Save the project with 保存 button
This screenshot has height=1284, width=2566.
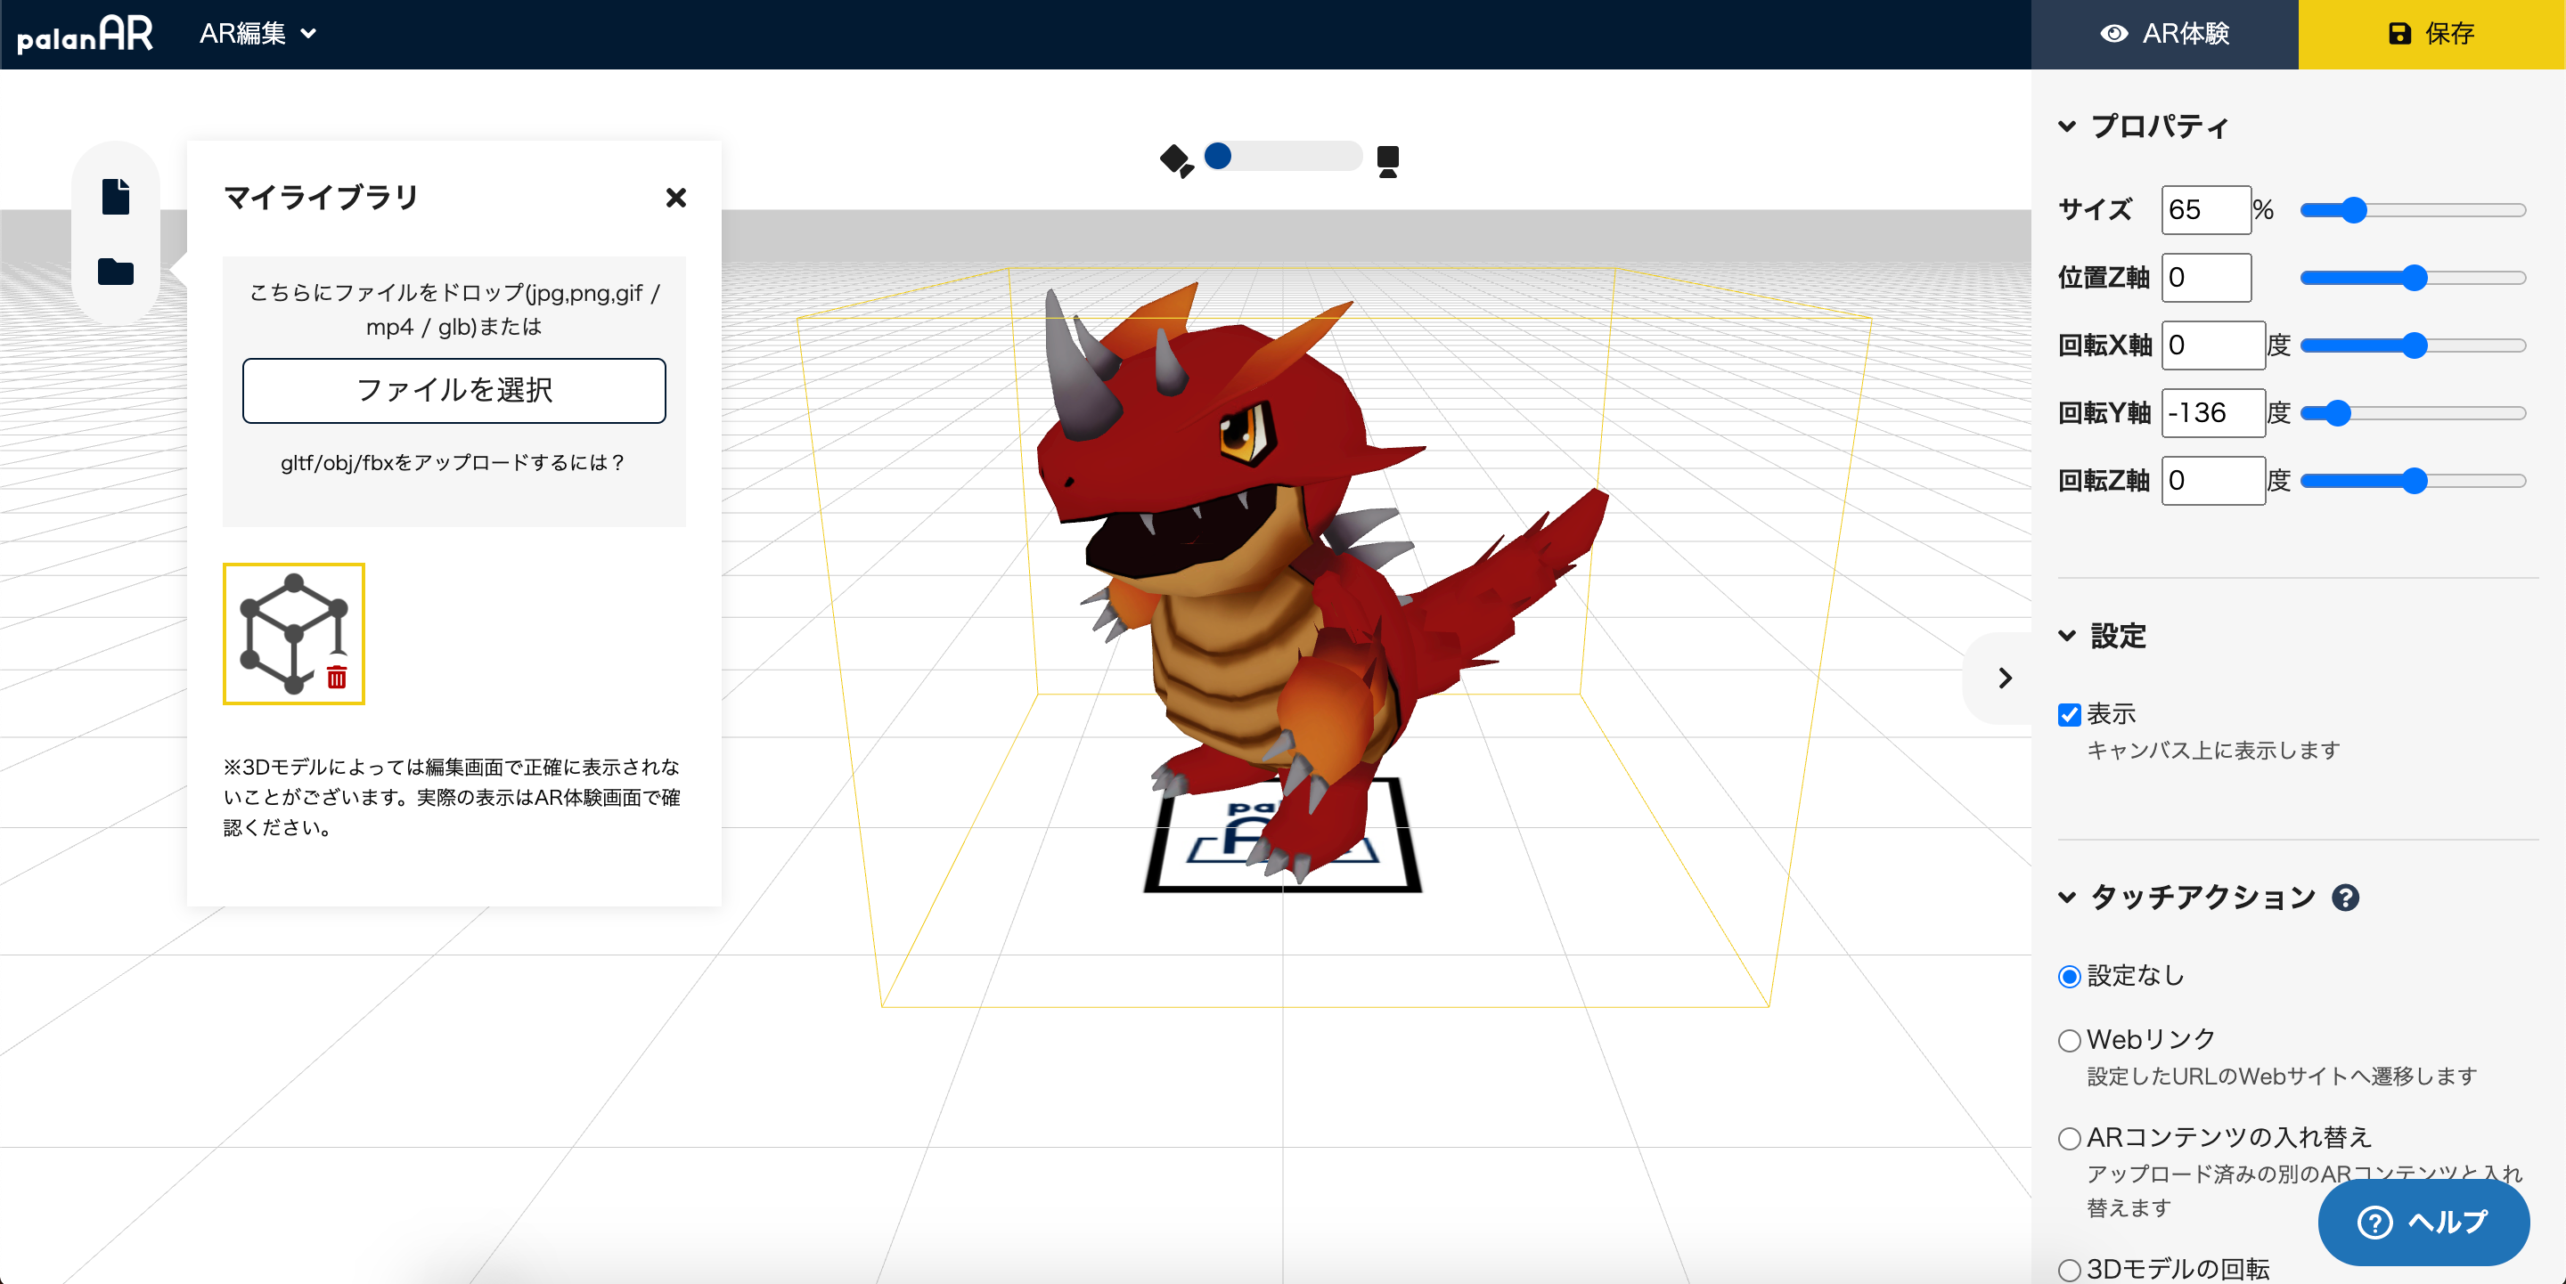[x=2431, y=34]
